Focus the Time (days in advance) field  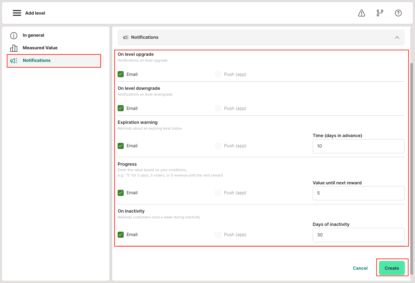359,146
